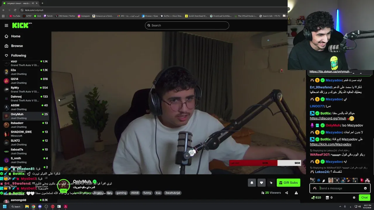Viewport: 374px width, 210px height.
Task: Click the sparkle icon beside Gift Subs
Action: point(271,183)
